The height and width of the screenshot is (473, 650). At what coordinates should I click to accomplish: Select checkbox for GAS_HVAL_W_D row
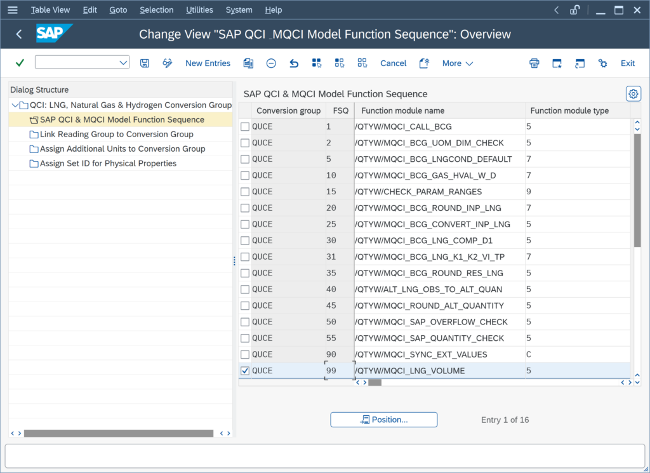pyautogui.click(x=245, y=175)
